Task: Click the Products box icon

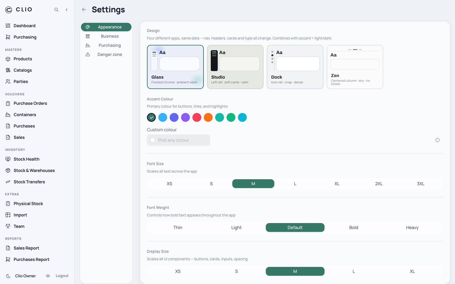Action: (8, 59)
